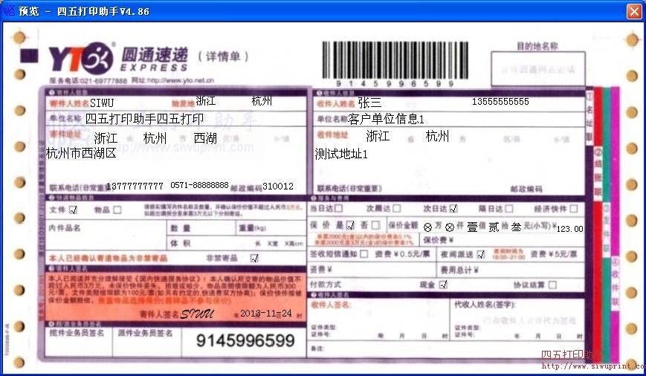Click the barcode at top
The height and width of the screenshot is (376, 646).
click(x=395, y=59)
